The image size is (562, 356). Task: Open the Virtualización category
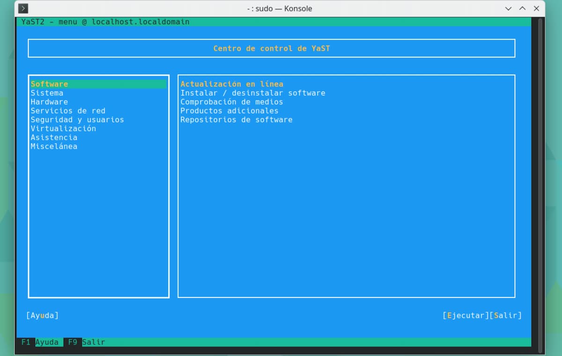63,129
